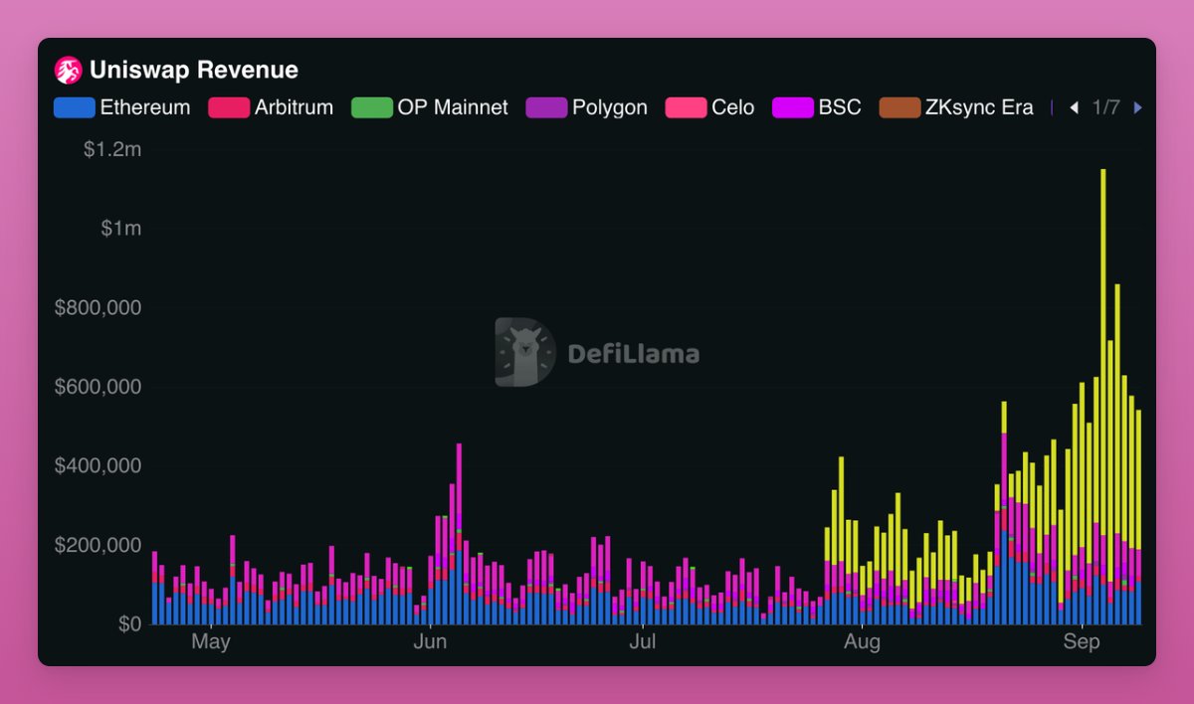Toggle the BSC legend entry

817,107
